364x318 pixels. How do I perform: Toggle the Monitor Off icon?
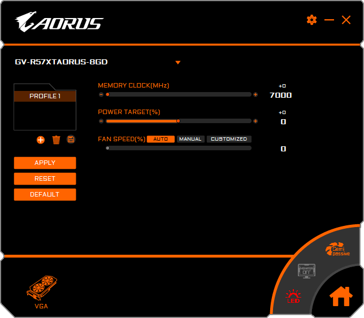(306, 271)
